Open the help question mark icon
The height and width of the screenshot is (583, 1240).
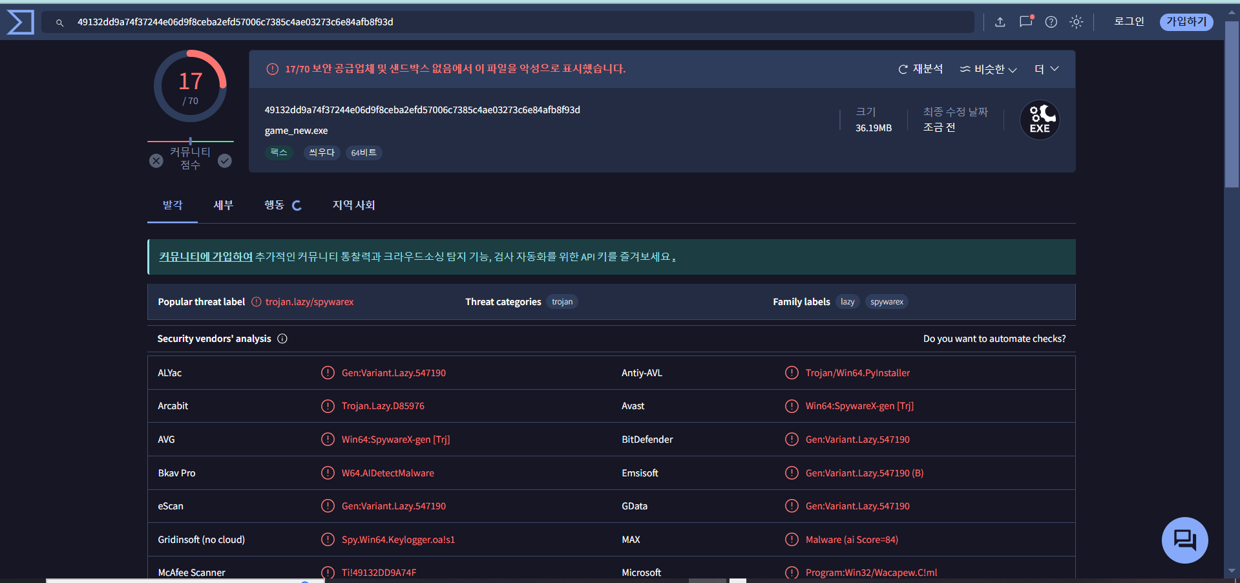point(1051,22)
